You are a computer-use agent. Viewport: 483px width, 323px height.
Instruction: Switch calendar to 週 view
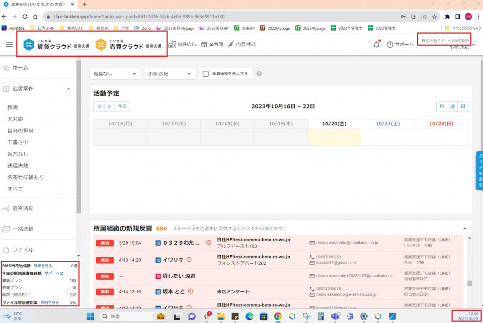(x=452, y=106)
